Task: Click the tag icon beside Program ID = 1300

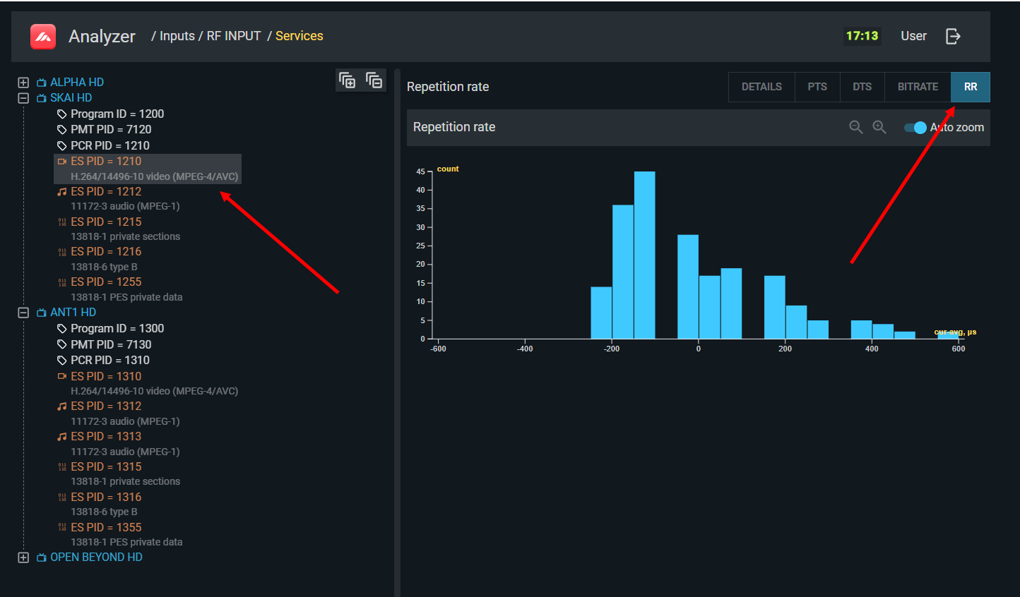Action: click(x=62, y=329)
